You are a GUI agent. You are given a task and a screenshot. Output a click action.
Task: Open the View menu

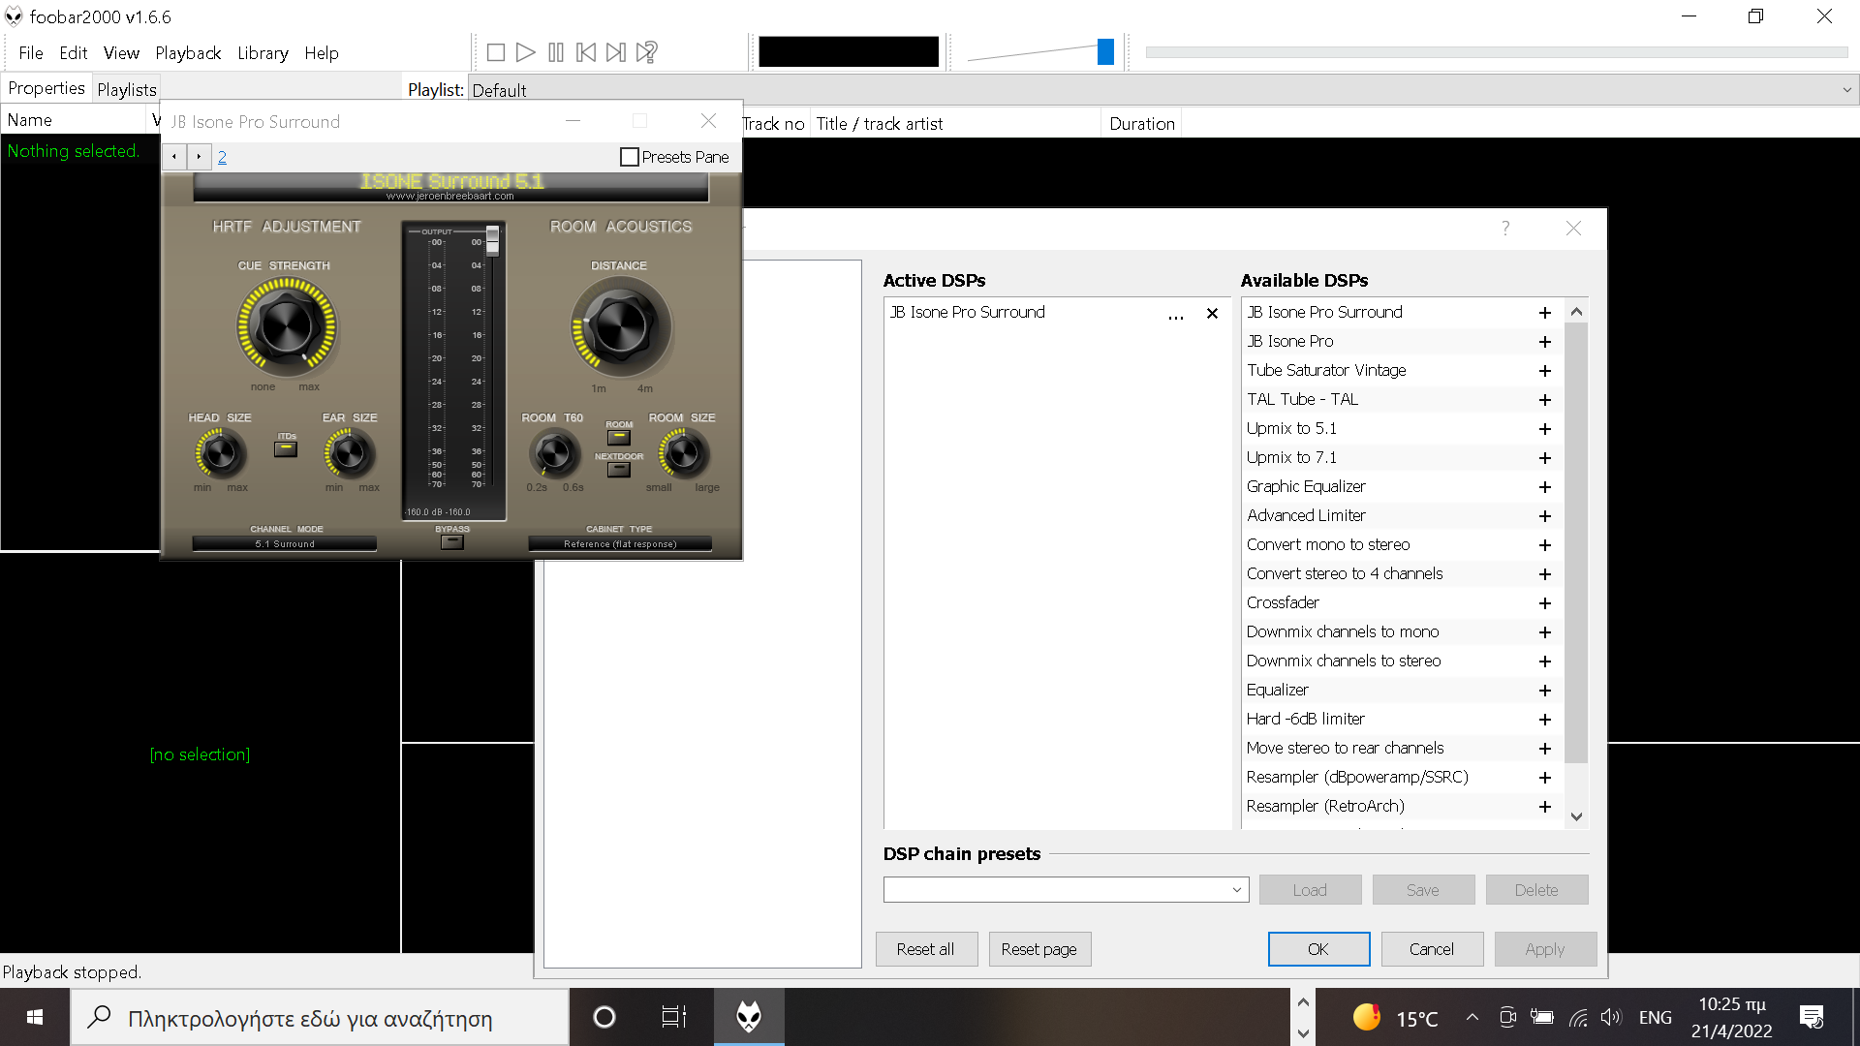tap(121, 53)
